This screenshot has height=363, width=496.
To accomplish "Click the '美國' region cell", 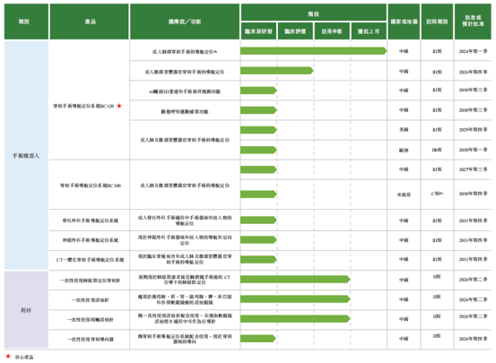I will (404, 129).
